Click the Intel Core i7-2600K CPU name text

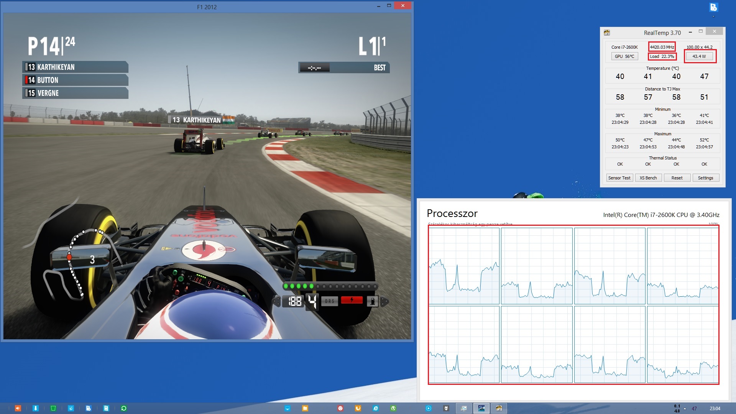661,215
